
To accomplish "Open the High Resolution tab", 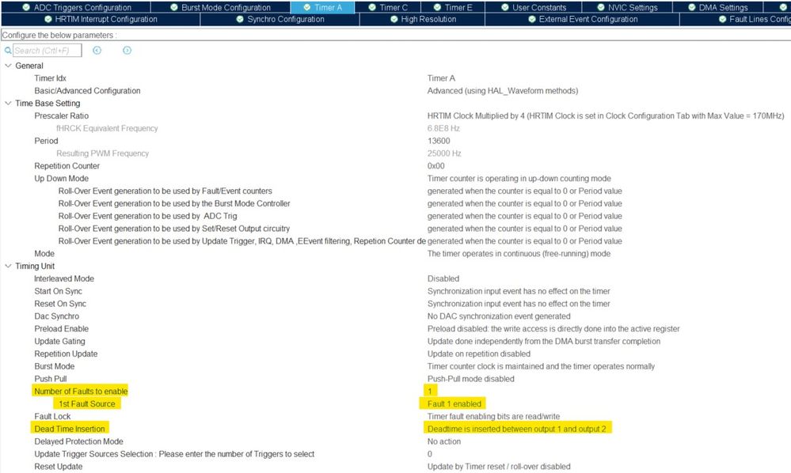I will click(x=422, y=19).
